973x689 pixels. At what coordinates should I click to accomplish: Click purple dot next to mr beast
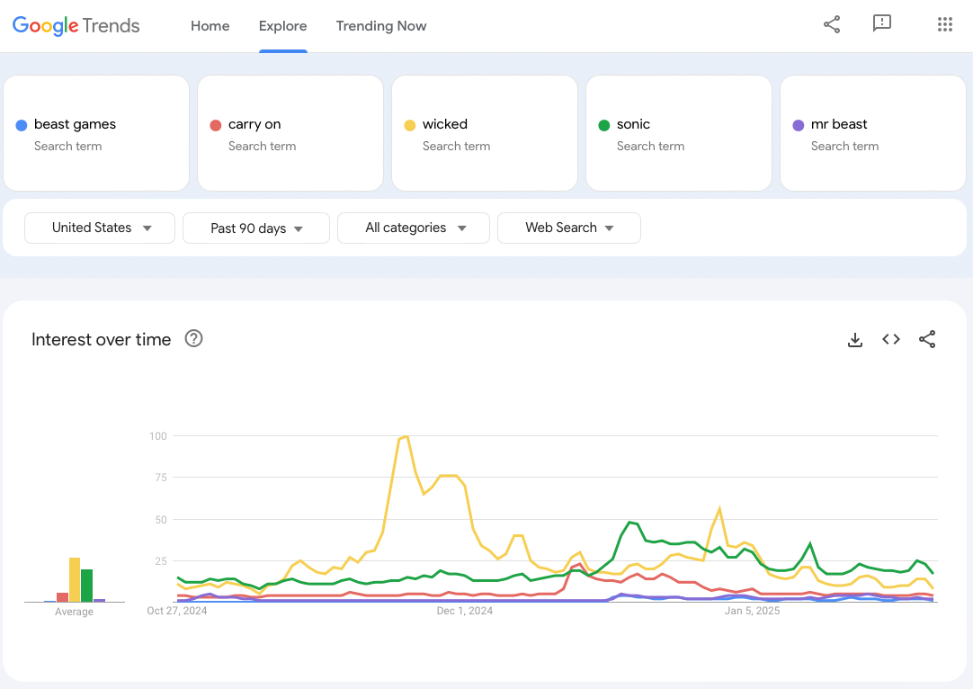click(798, 125)
